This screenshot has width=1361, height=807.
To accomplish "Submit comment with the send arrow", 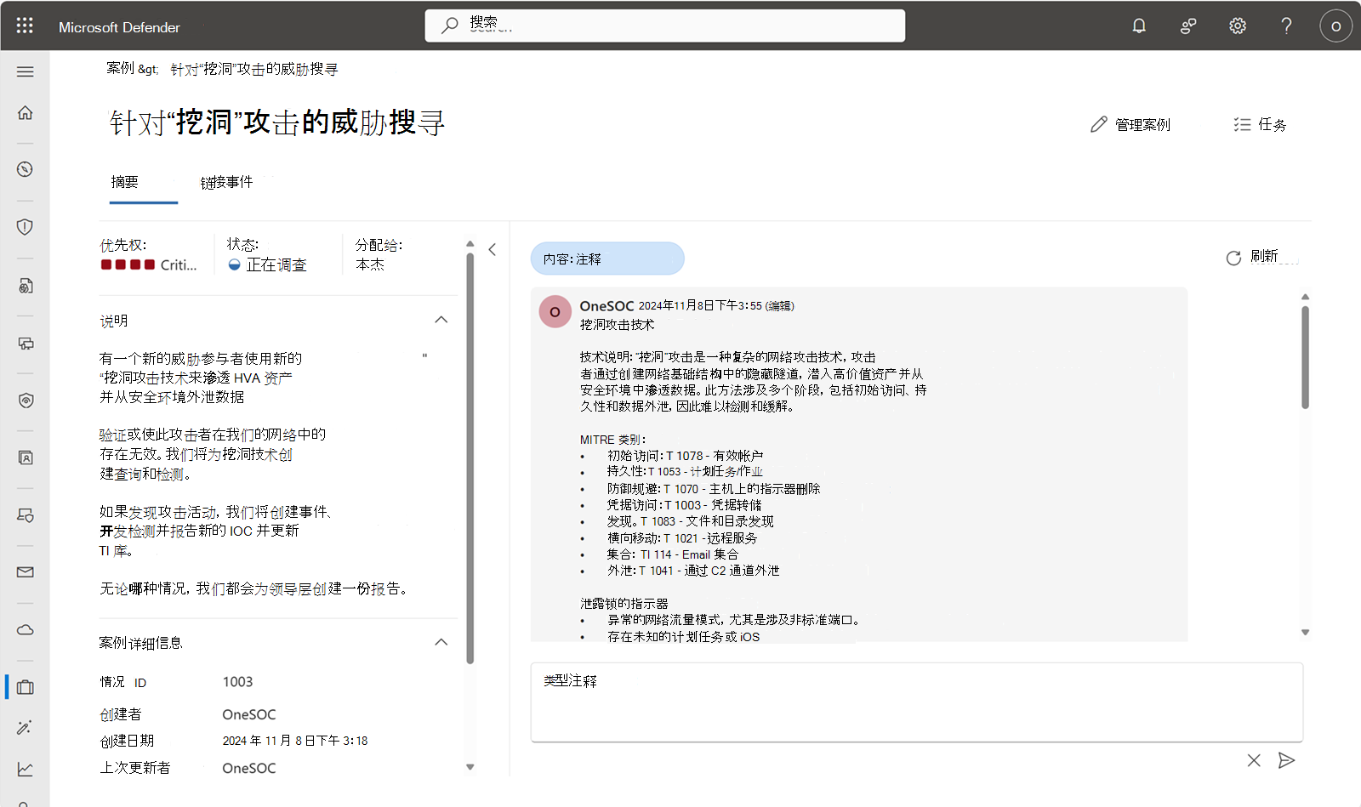I will click(x=1287, y=760).
